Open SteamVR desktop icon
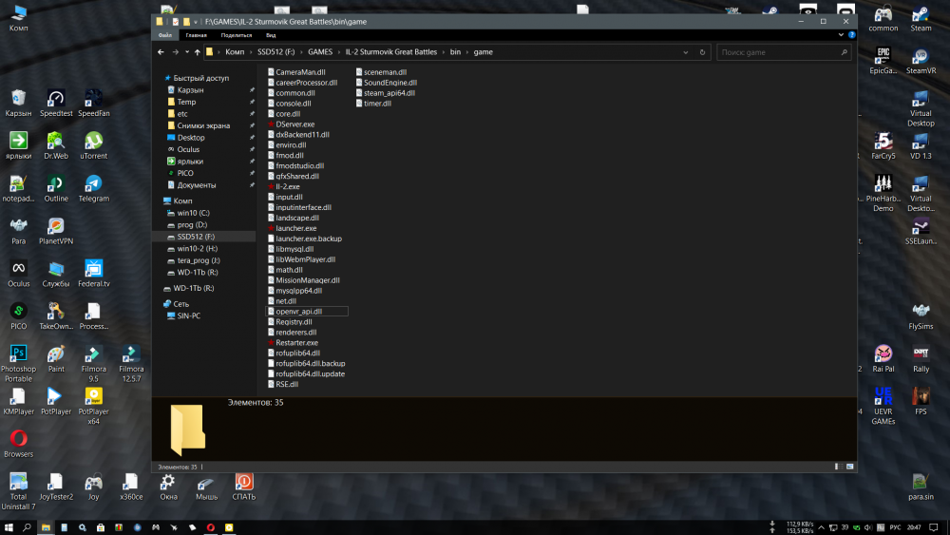This screenshot has width=950, height=535. coord(921,61)
